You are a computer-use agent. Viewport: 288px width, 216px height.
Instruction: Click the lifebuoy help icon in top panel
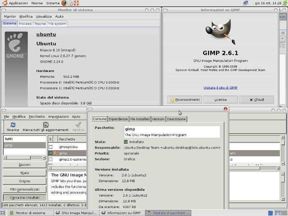pos(76,3)
